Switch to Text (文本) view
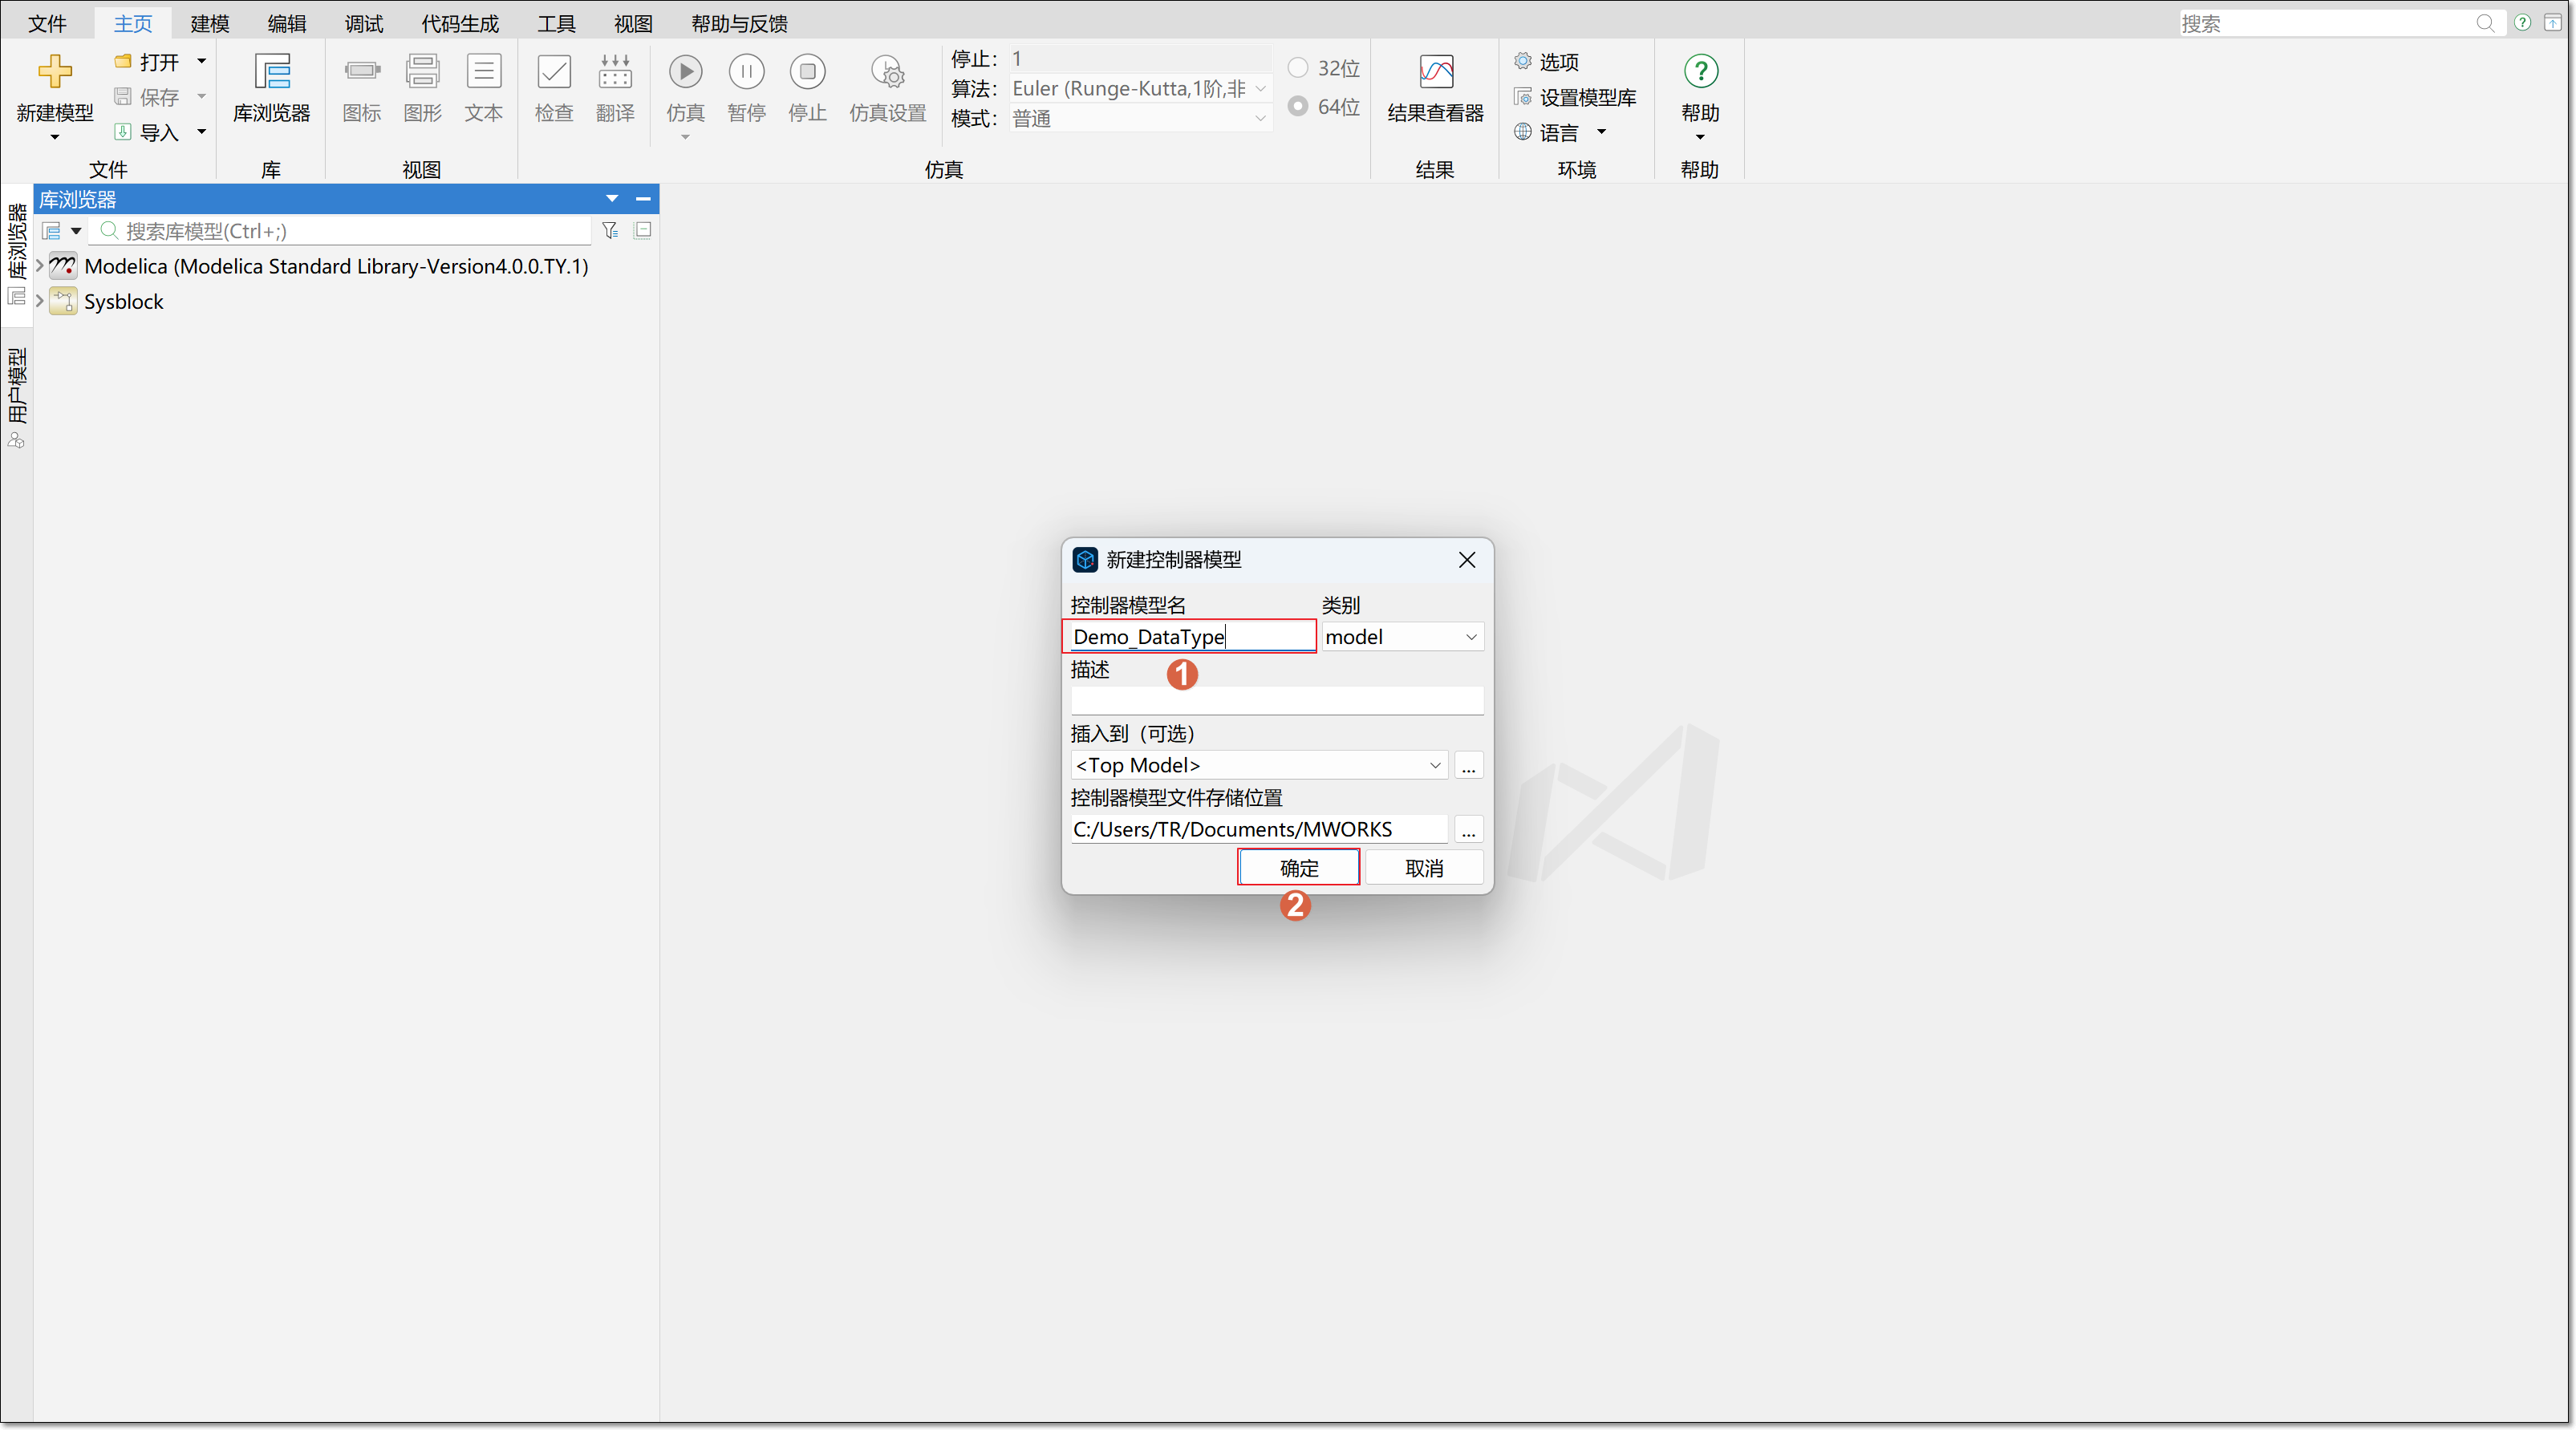This screenshot has height=1430, width=2576. 484,71
